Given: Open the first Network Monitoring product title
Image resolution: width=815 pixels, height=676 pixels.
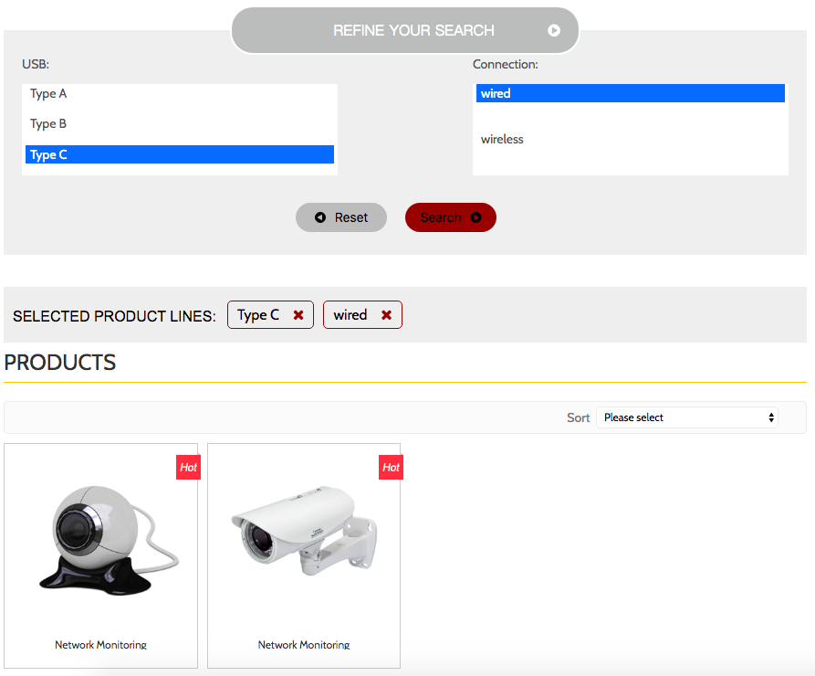Looking at the screenshot, I should click(x=100, y=645).
